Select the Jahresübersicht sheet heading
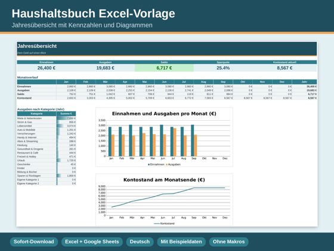 [37, 46]
